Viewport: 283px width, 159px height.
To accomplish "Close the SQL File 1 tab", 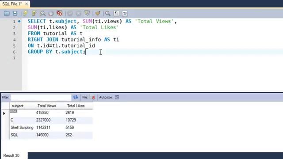I will point(27,4).
